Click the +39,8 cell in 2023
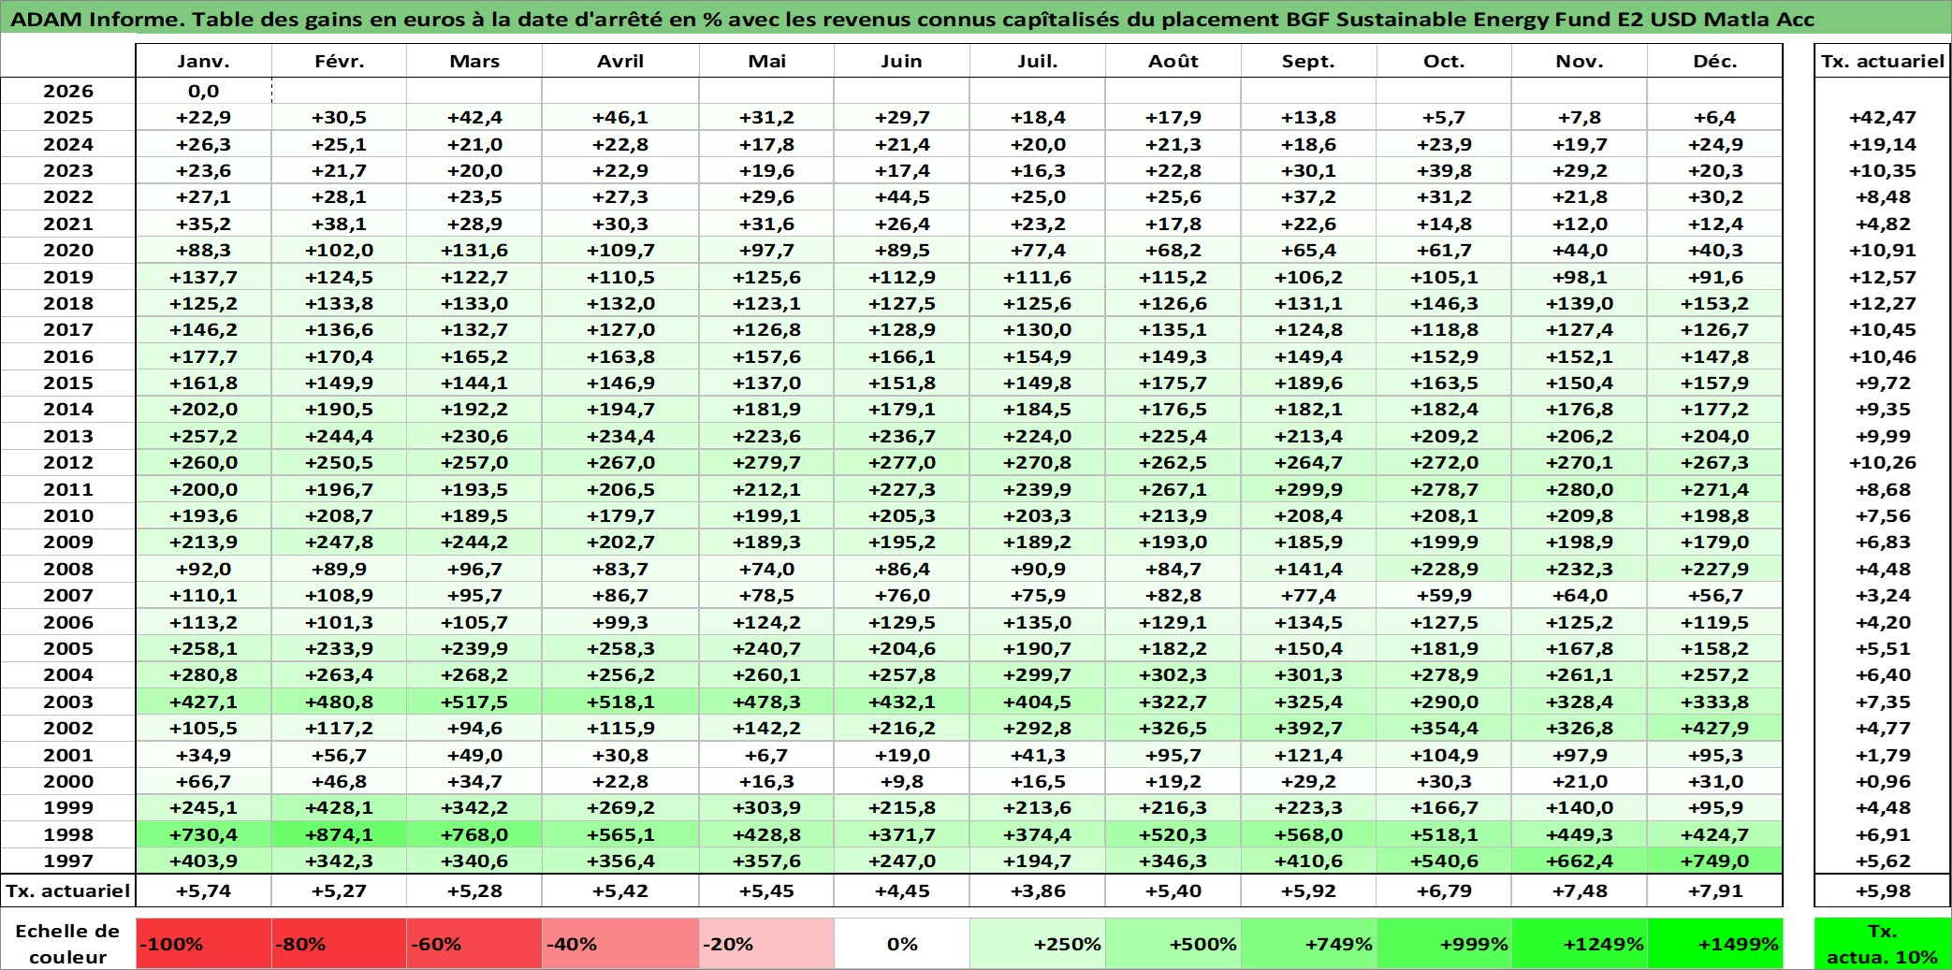This screenshot has width=1952, height=970. coord(1444,170)
